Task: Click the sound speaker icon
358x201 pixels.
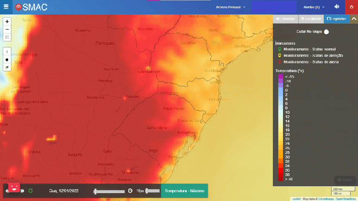Action: pyautogui.click(x=337, y=7)
